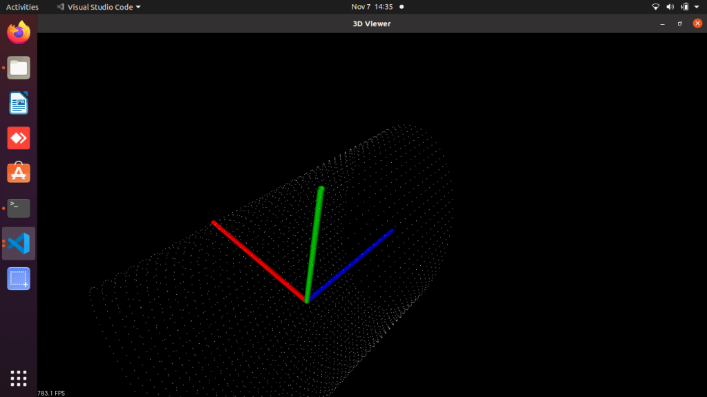Maximize the 3D Viewer window

680,23
